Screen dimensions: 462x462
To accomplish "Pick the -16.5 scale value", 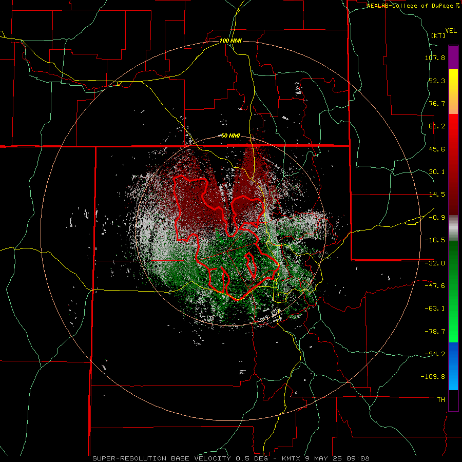I will tap(435, 240).
